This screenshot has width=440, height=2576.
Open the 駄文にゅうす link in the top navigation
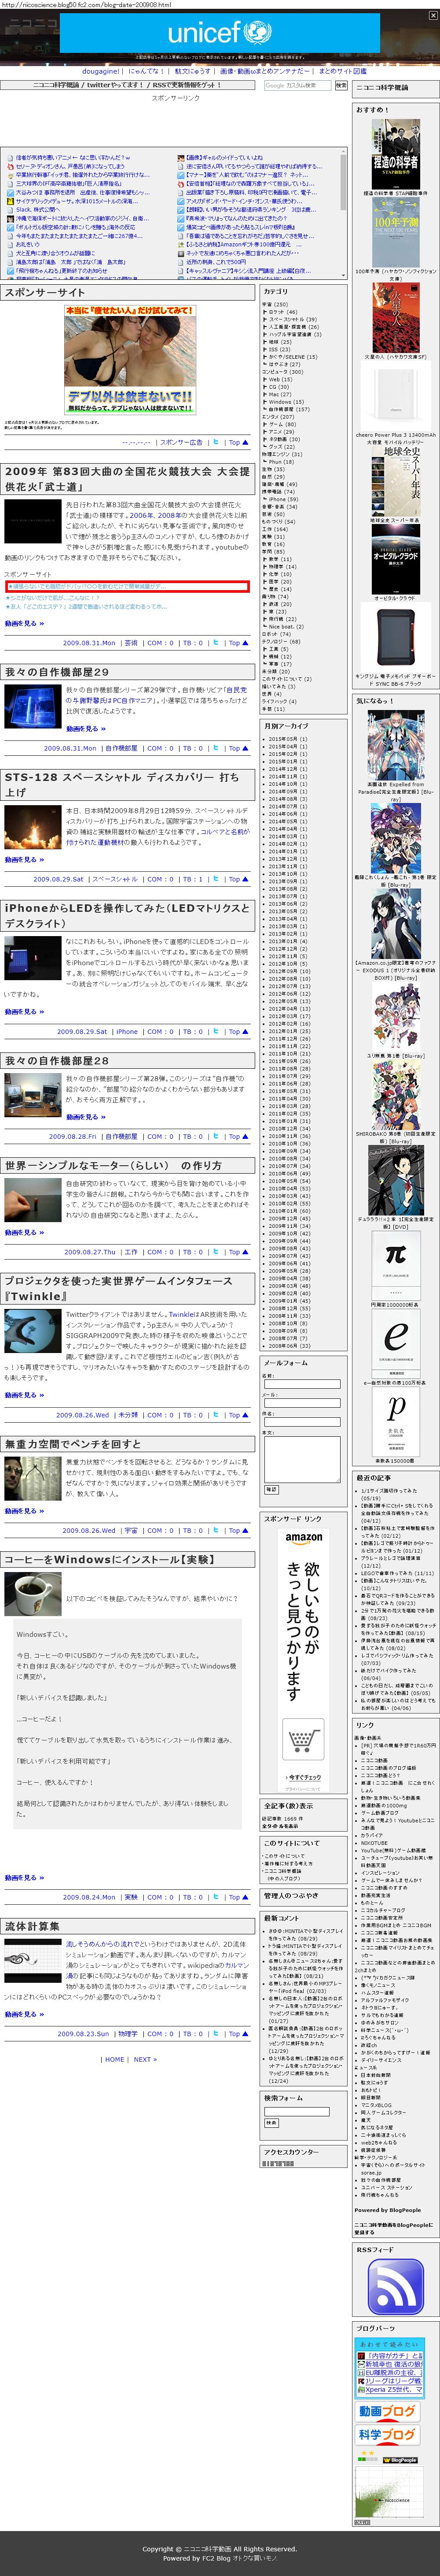tap(193, 72)
